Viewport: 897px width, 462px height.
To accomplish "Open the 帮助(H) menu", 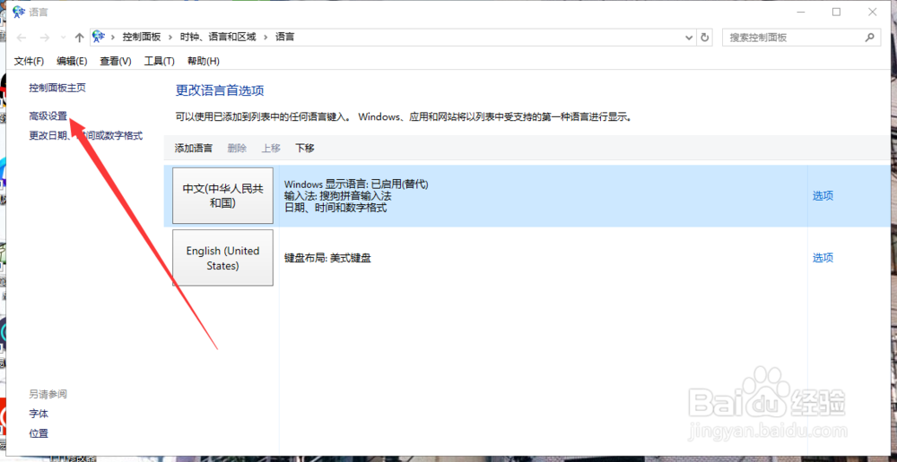I will 203,61.
